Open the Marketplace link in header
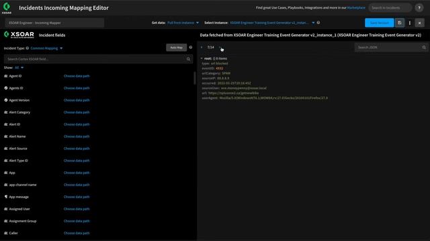The image size is (430, 241). (356, 7)
